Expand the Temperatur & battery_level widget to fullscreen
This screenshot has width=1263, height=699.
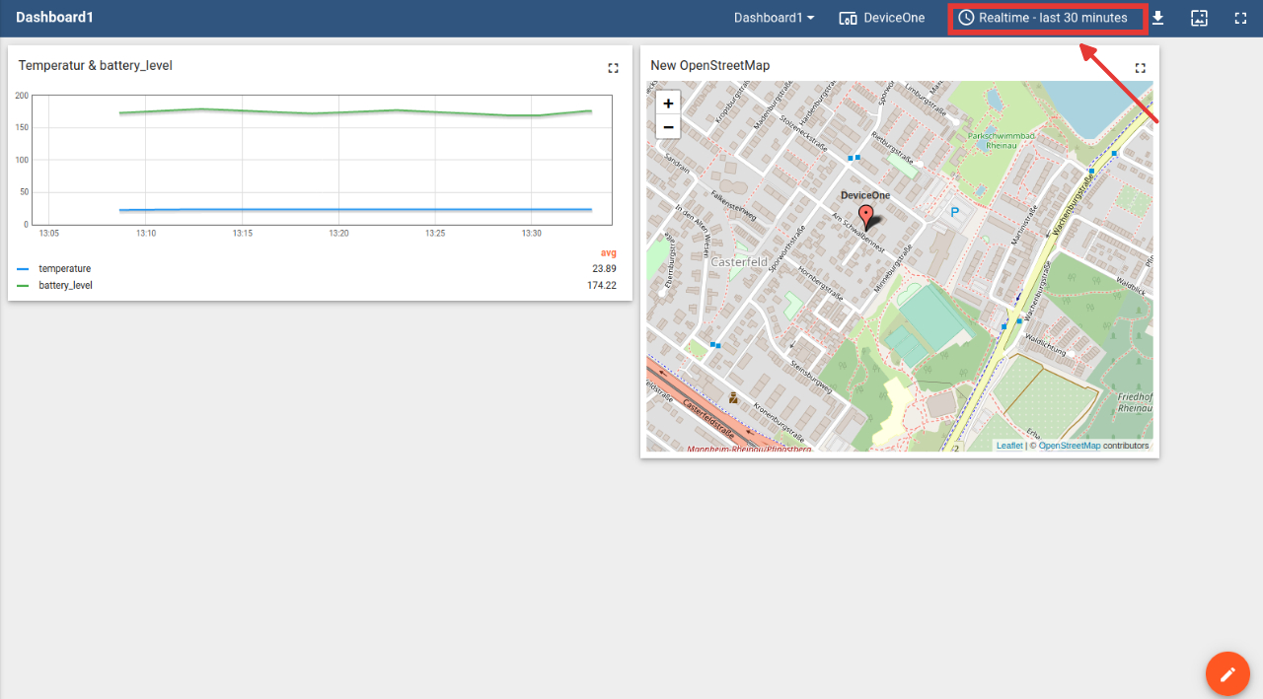[613, 68]
